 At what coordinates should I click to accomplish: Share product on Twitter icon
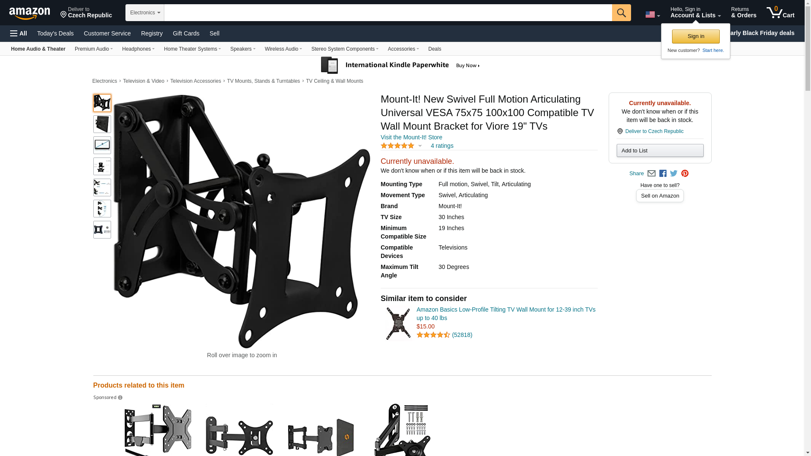(674, 174)
